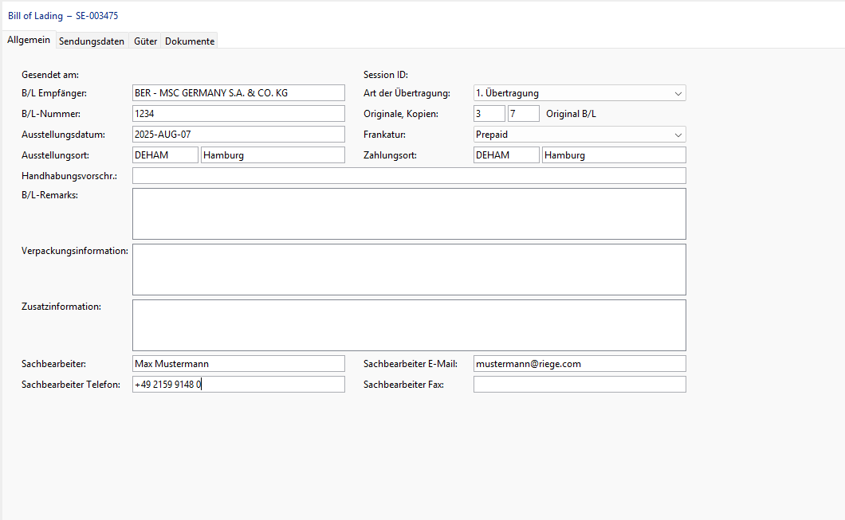Open the Dokumente tab
This screenshot has height=520, width=845.
tap(190, 41)
